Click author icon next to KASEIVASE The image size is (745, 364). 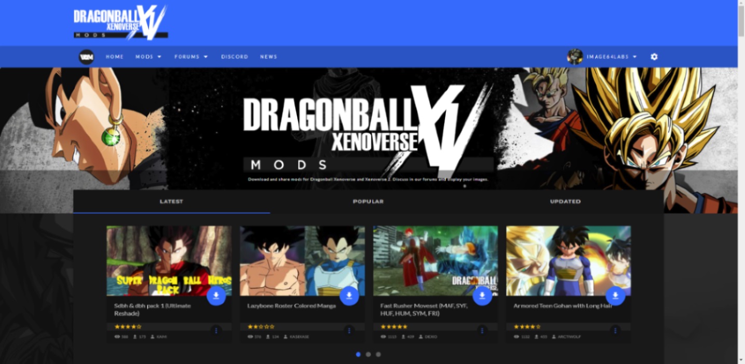coord(286,337)
